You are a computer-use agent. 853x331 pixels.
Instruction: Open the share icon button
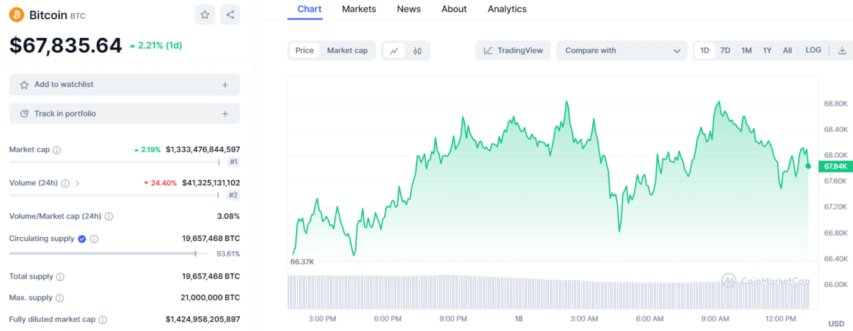click(230, 15)
